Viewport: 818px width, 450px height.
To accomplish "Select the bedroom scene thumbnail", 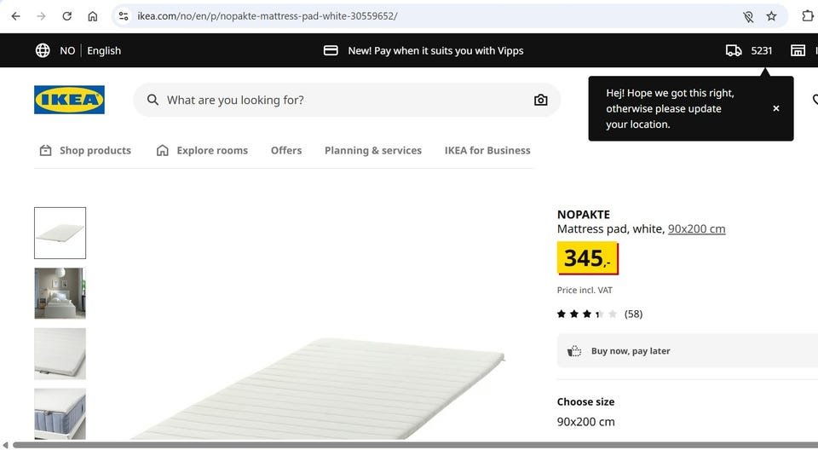I will (x=60, y=293).
